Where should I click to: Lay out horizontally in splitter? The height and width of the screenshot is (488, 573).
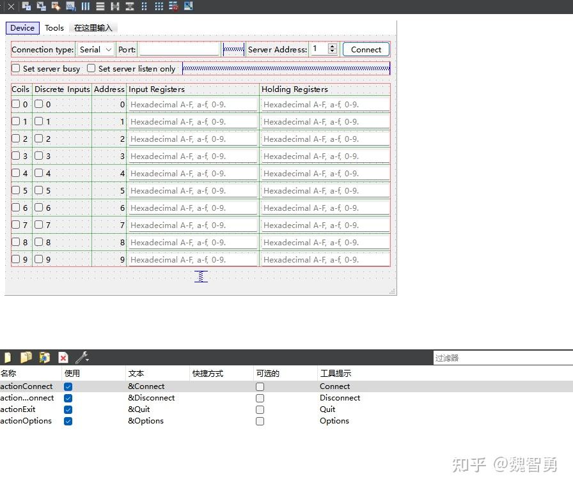tap(114, 6)
